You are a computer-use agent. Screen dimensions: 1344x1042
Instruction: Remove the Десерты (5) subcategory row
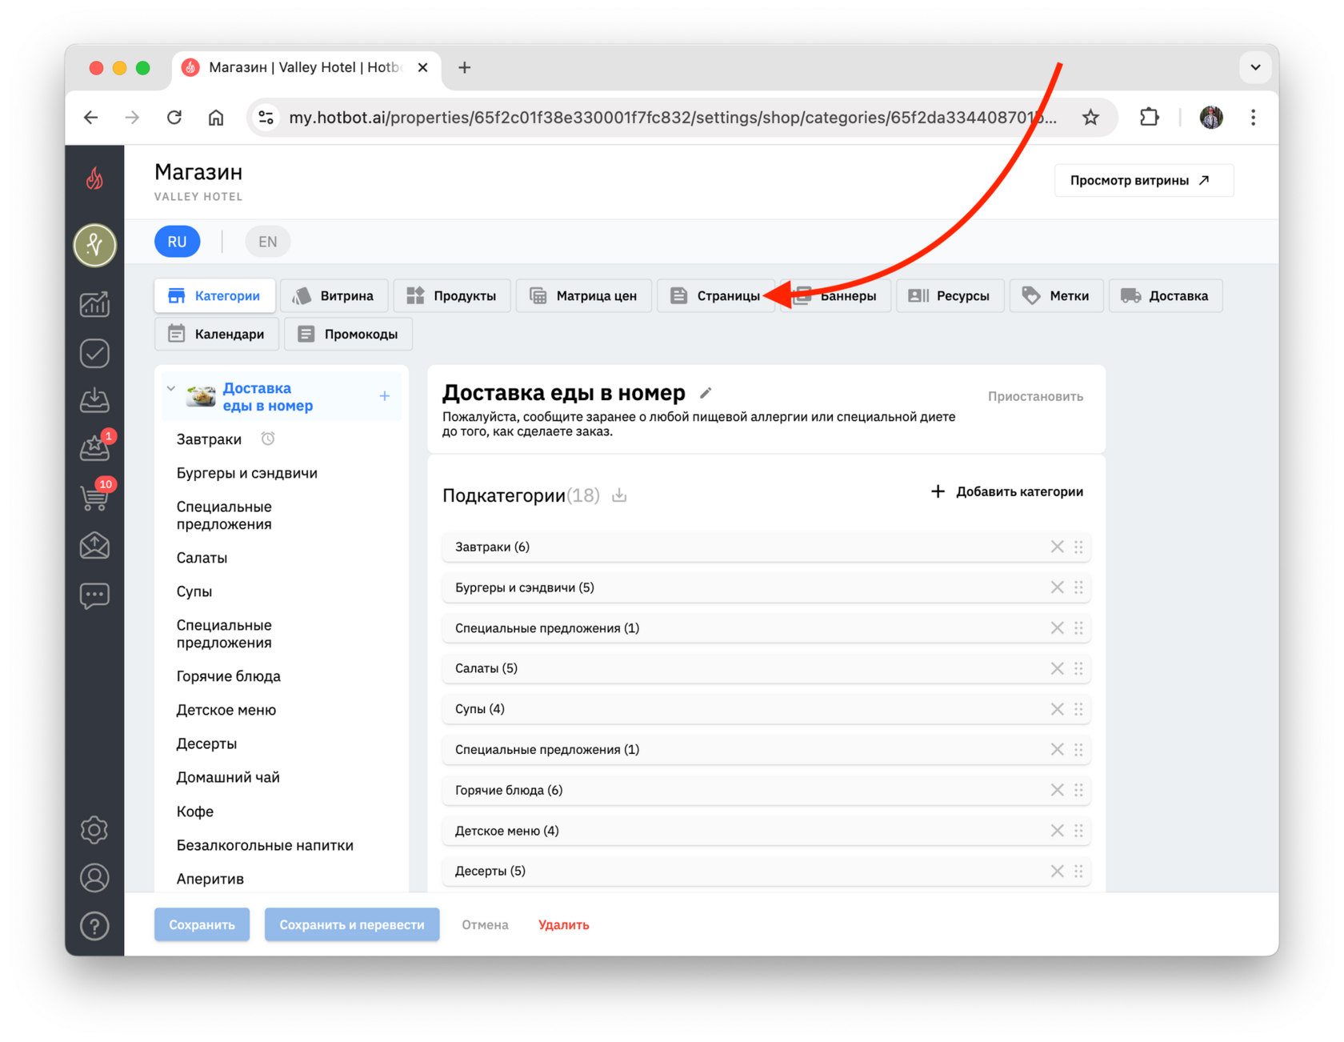pos(1057,871)
